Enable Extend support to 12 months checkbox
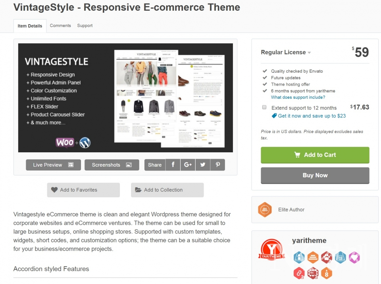Image resolution: width=381 pixels, height=284 pixels. [264, 107]
